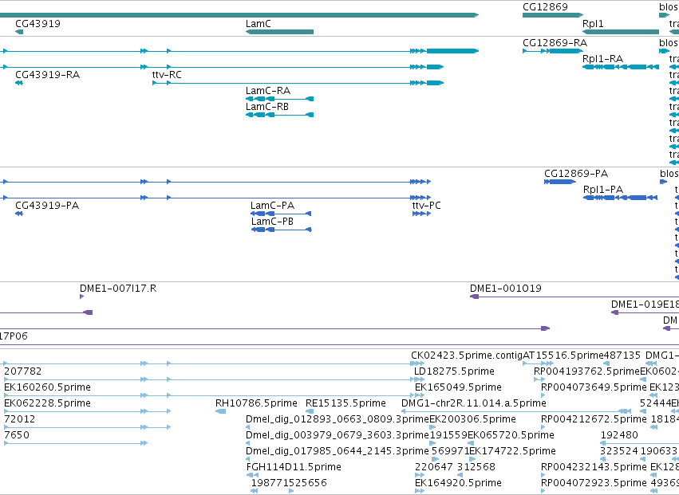Screen dimensions: 679x495
Task: Select the 312568 feature label
Action: (476, 467)
